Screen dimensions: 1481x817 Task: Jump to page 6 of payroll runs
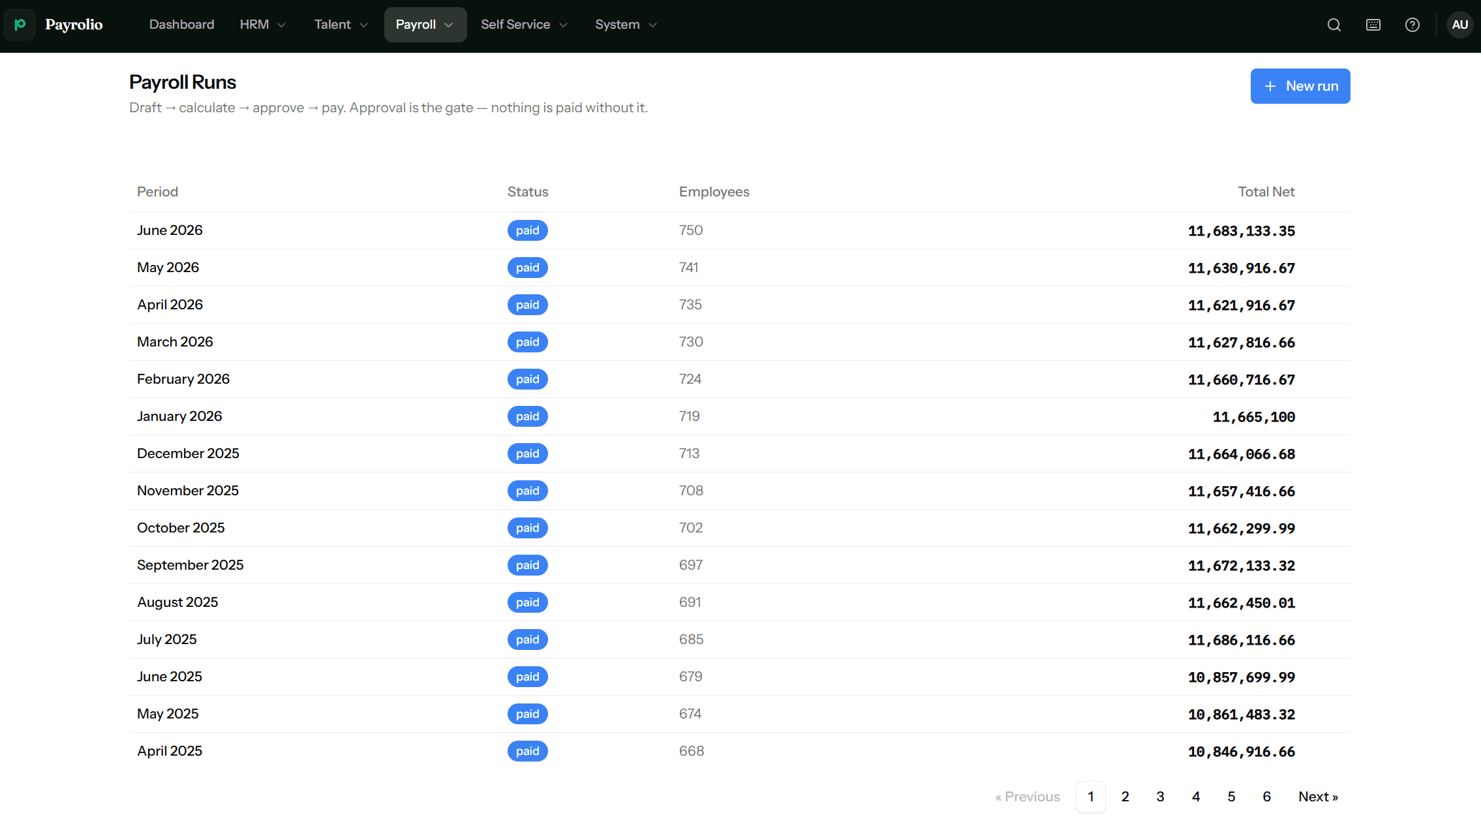point(1266,797)
